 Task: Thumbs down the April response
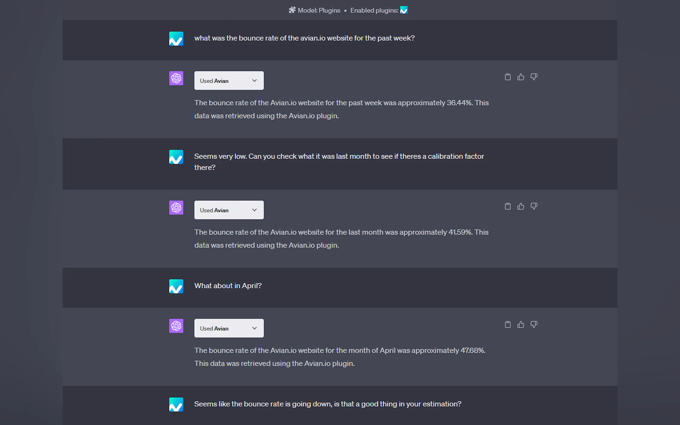533,325
